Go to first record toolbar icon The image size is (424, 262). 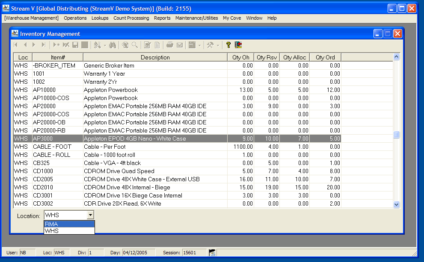click(16, 45)
